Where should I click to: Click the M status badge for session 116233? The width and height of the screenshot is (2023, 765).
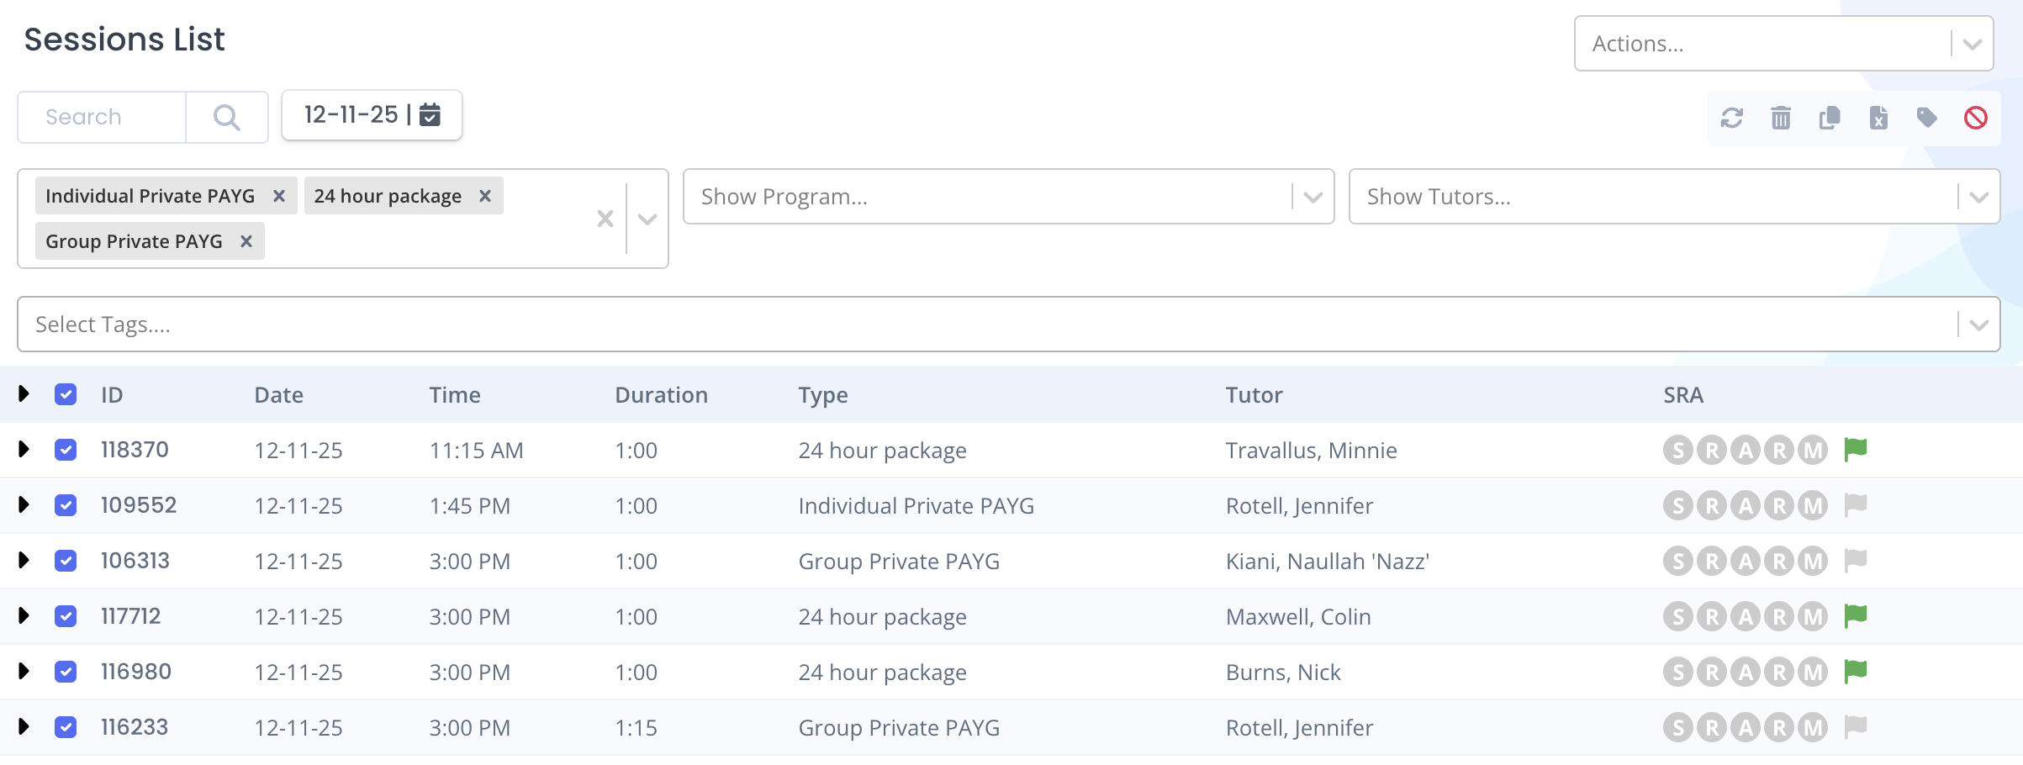click(x=1813, y=728)
